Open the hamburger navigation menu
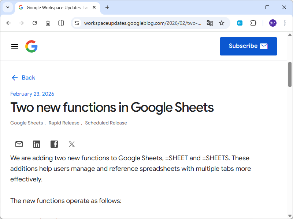This screenshot has height=219, width=293. pos(15,46)
